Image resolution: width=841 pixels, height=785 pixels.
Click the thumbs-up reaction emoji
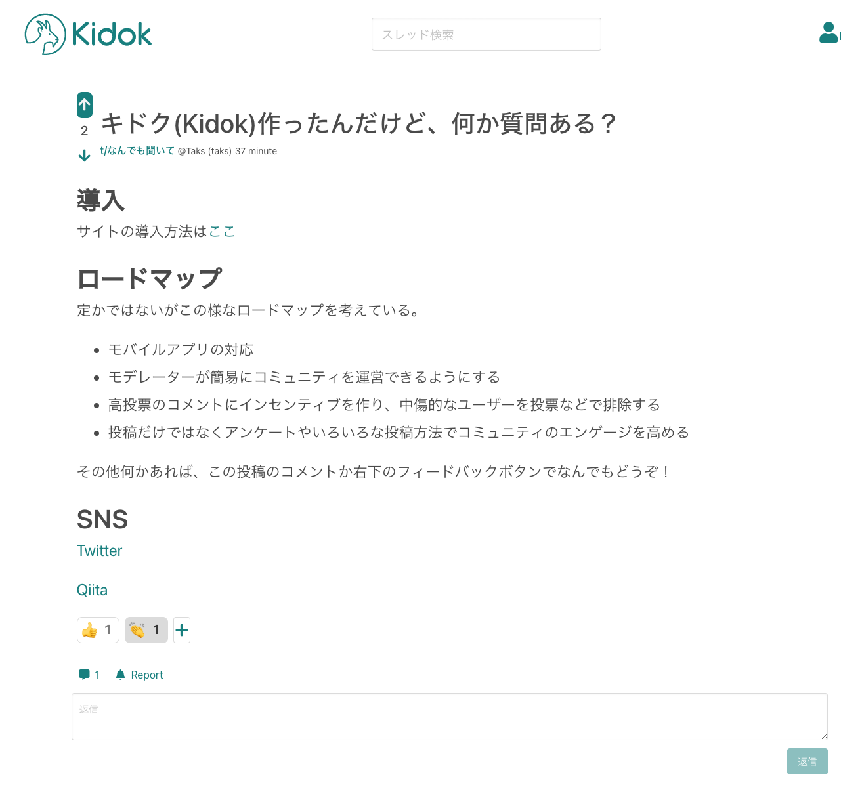[x=97, y=629]
